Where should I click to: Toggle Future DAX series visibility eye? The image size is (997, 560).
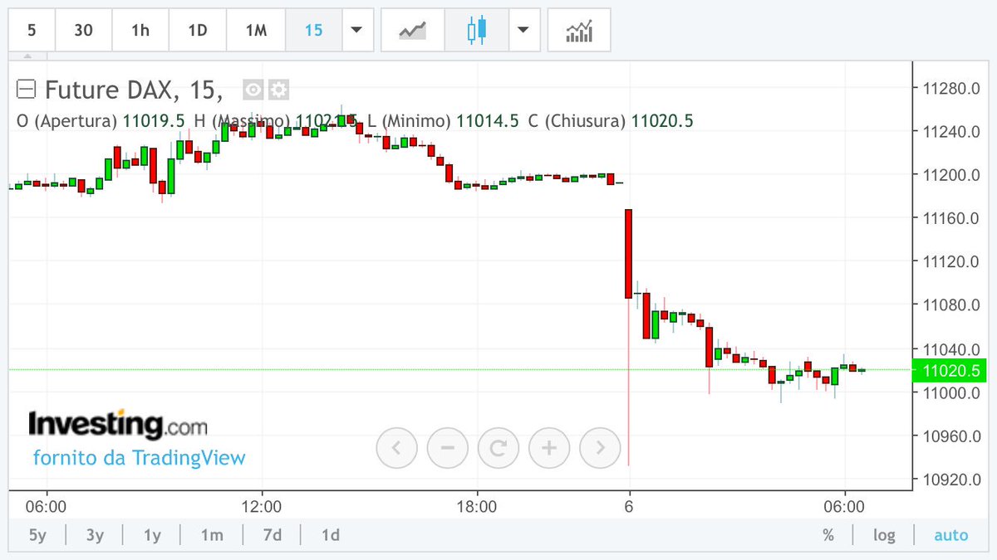point(253,90)
